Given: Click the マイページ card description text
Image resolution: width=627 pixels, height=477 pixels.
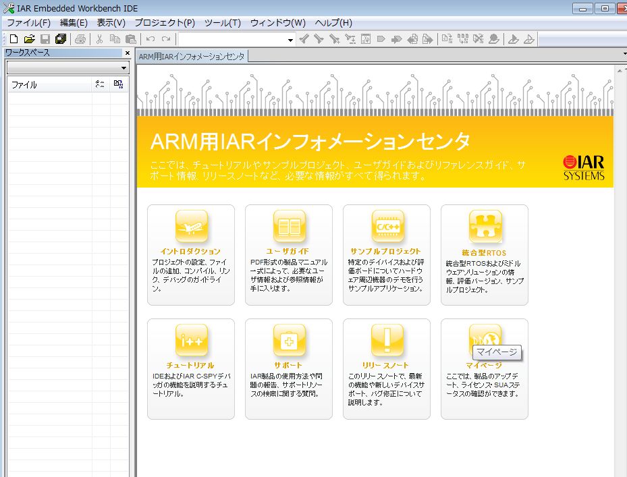Looking at the screenshot, I should [483, 385].
